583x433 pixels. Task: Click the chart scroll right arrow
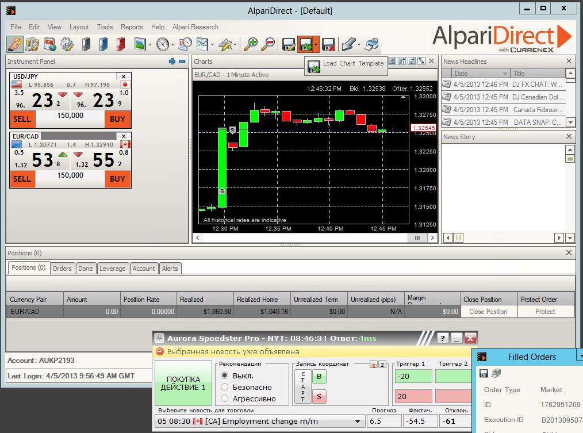coord(432,237)
